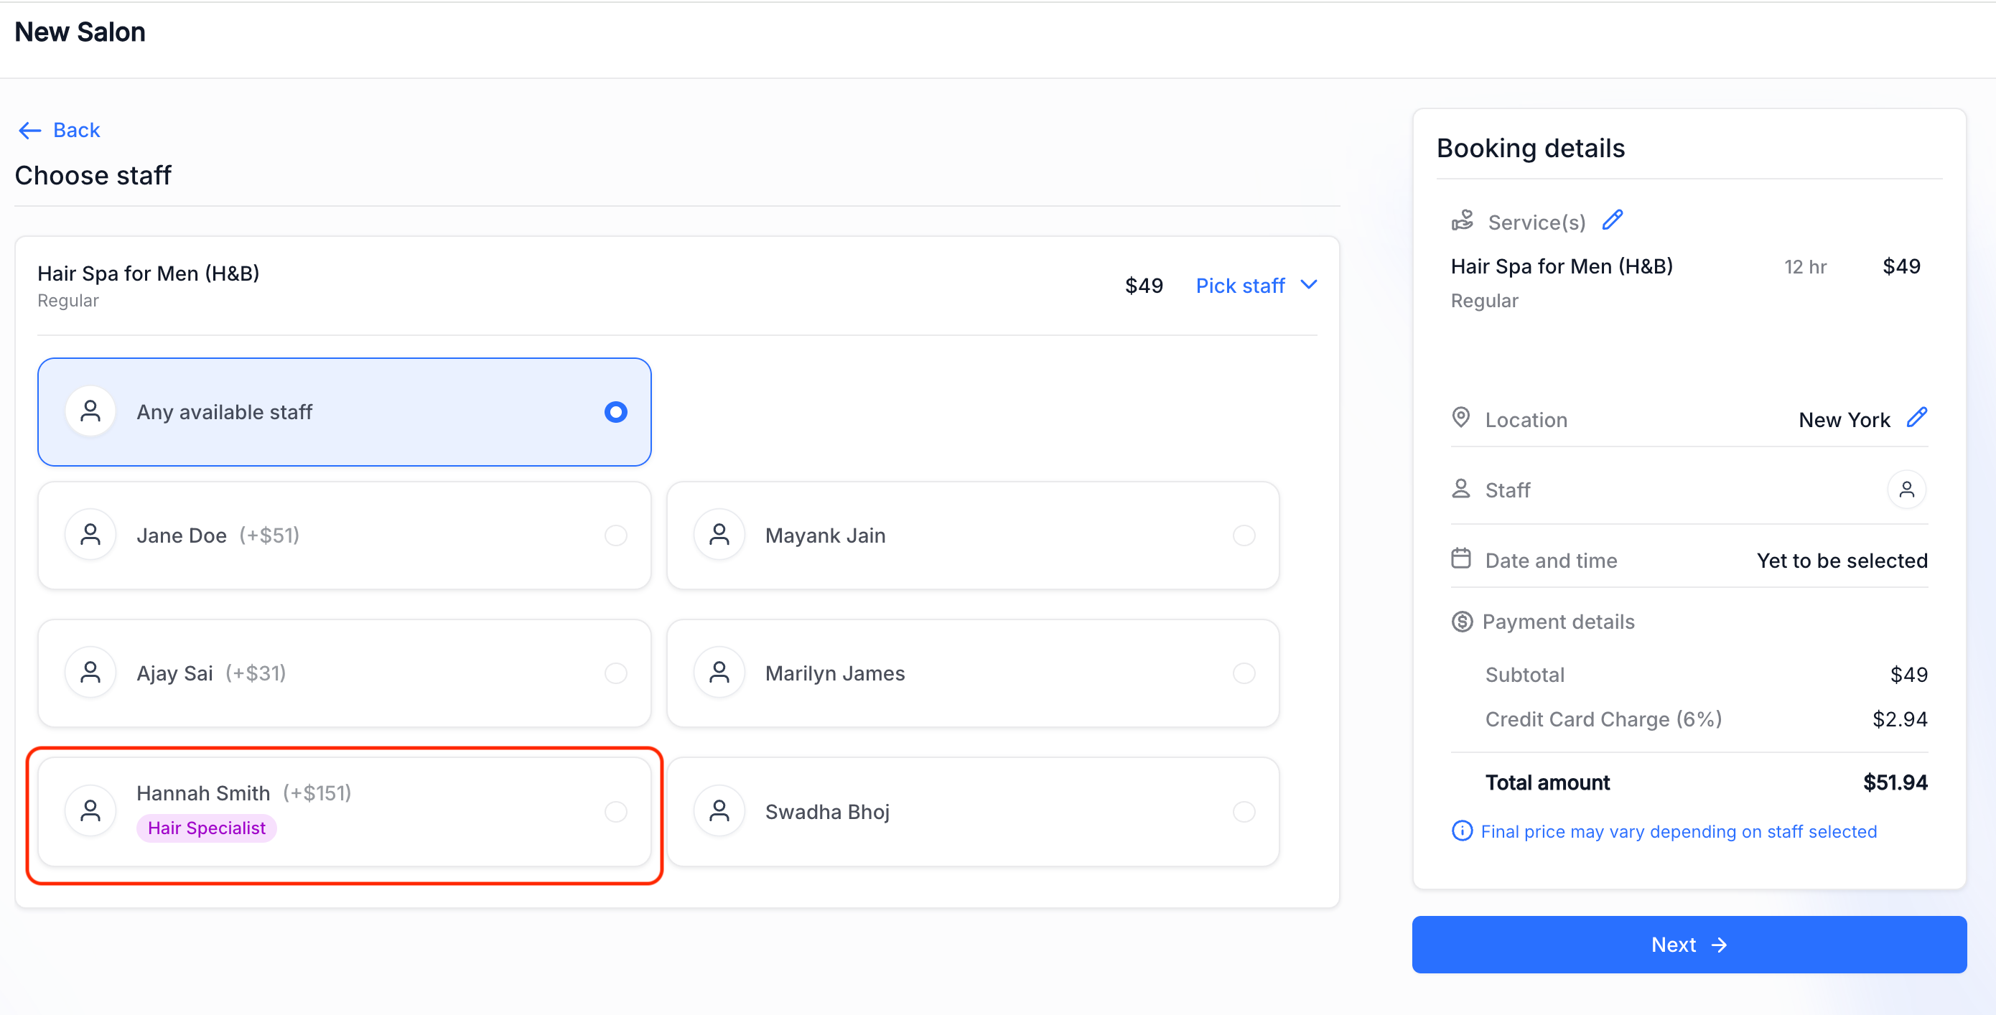1996x1015 pixels.
Task: Click the (+$31) price next to Ajay Sai
Action: pos(256,673)
